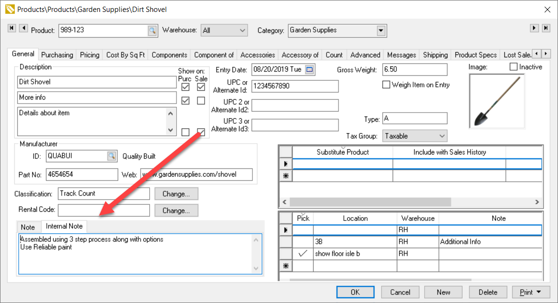Image resolution: width=558 pixels, height=303 pixels.
Task: Toggle Sale checkbox for More info
Action: click(201, 101)
